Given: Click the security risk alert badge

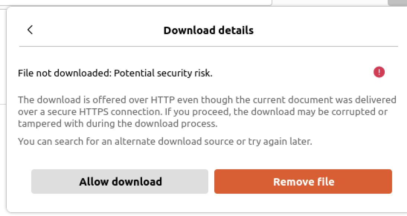Looking at the screenshot, I should point(379,72).
